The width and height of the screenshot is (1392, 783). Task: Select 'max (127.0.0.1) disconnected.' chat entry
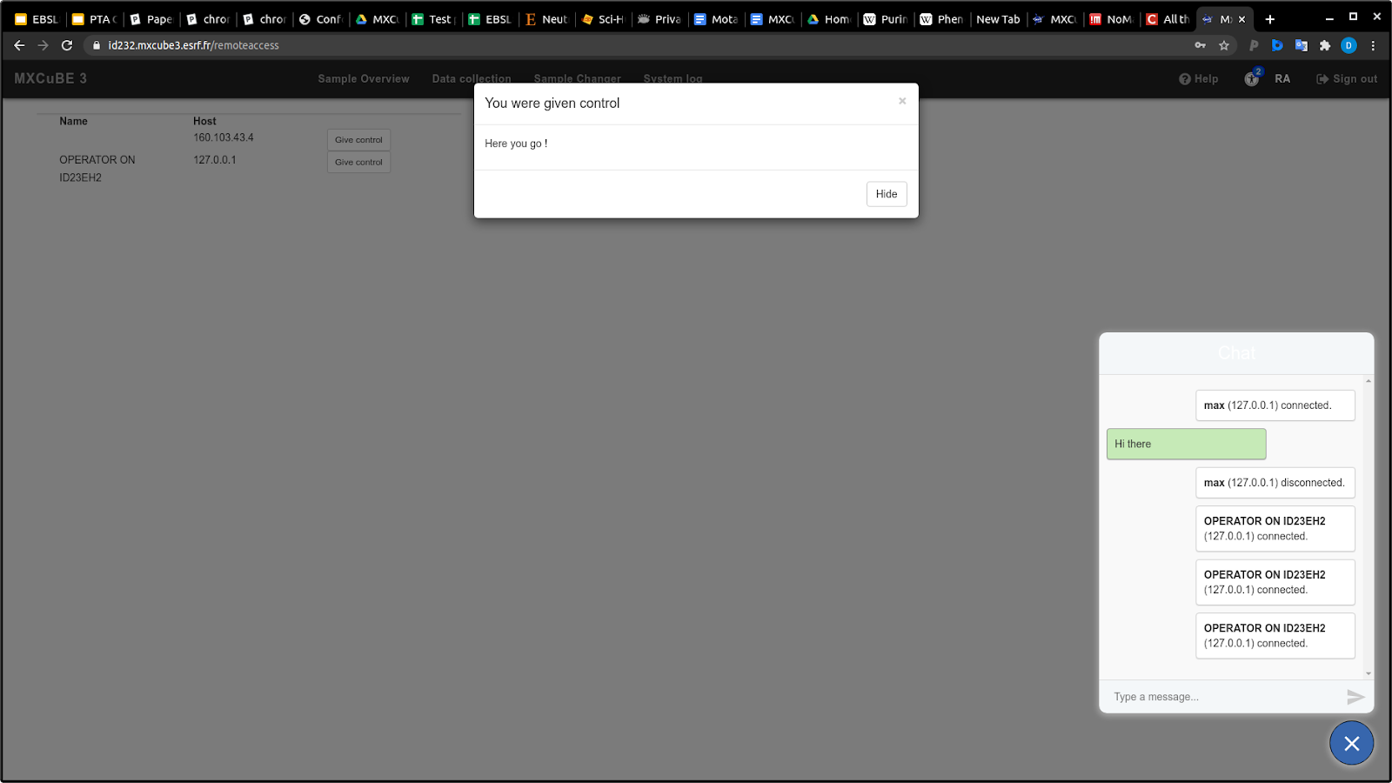pos(1275,483)
